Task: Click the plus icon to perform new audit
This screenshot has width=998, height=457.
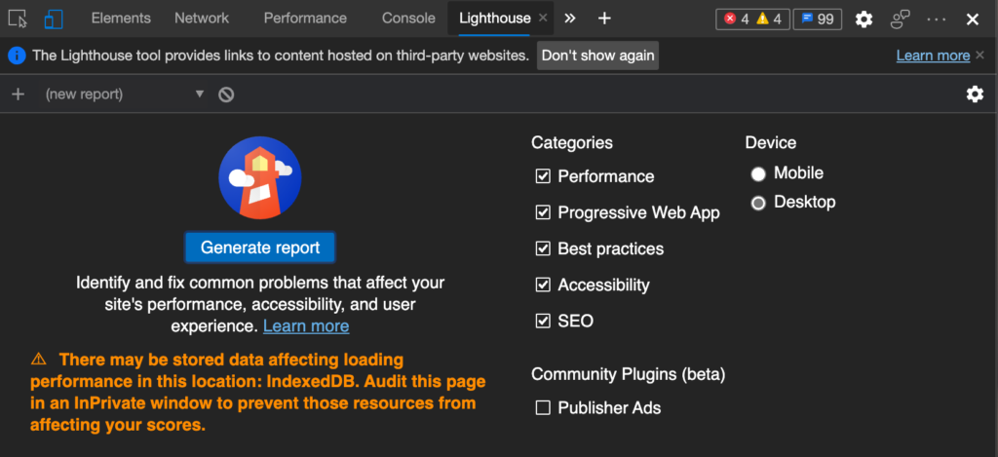Action: (19, 95)
